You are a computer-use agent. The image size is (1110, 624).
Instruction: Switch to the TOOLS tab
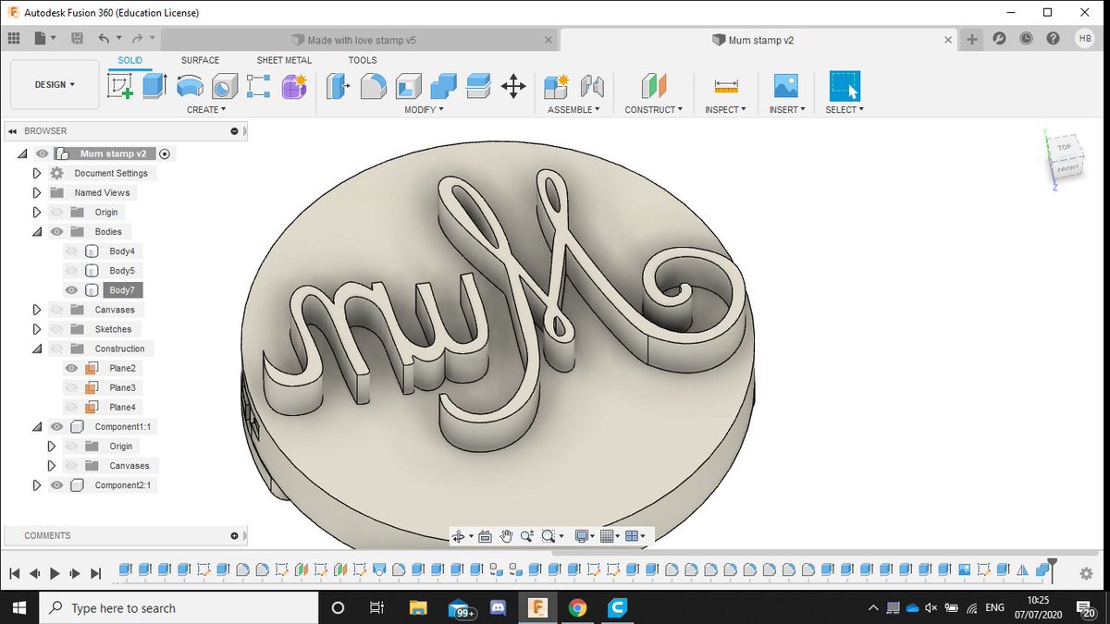coord(363,60)
